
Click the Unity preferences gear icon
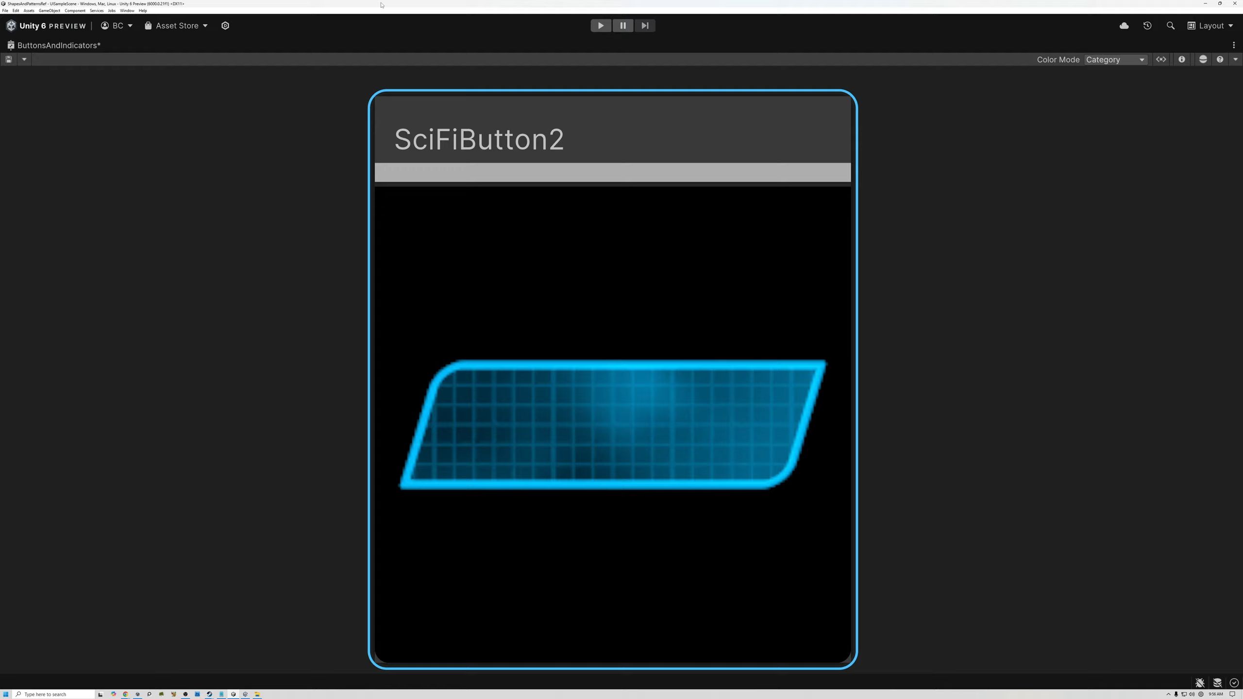[224, 26]
